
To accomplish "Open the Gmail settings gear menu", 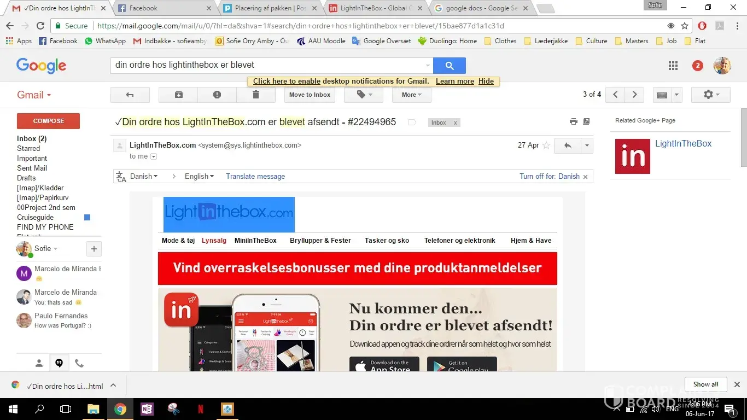I will click(711, 95).
